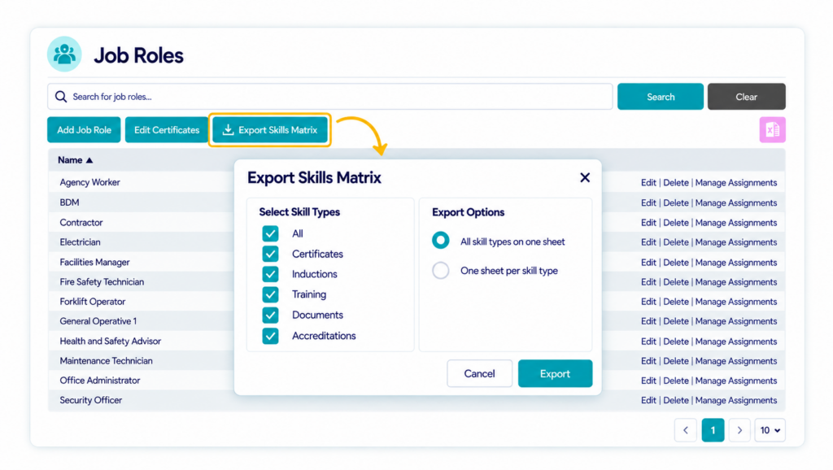Manage Assignments for BDM
Image resolution: width=833 pixels, height=470 pixels.
point(735,202)
